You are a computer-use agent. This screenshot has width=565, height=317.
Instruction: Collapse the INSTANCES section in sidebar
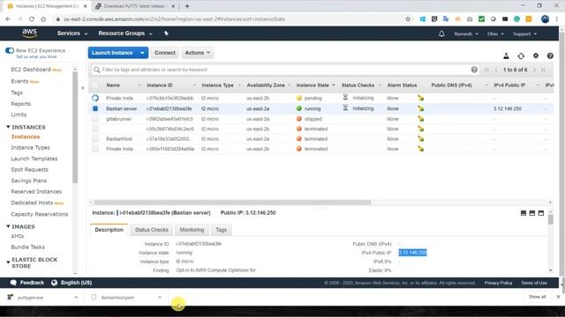point(8,127)
